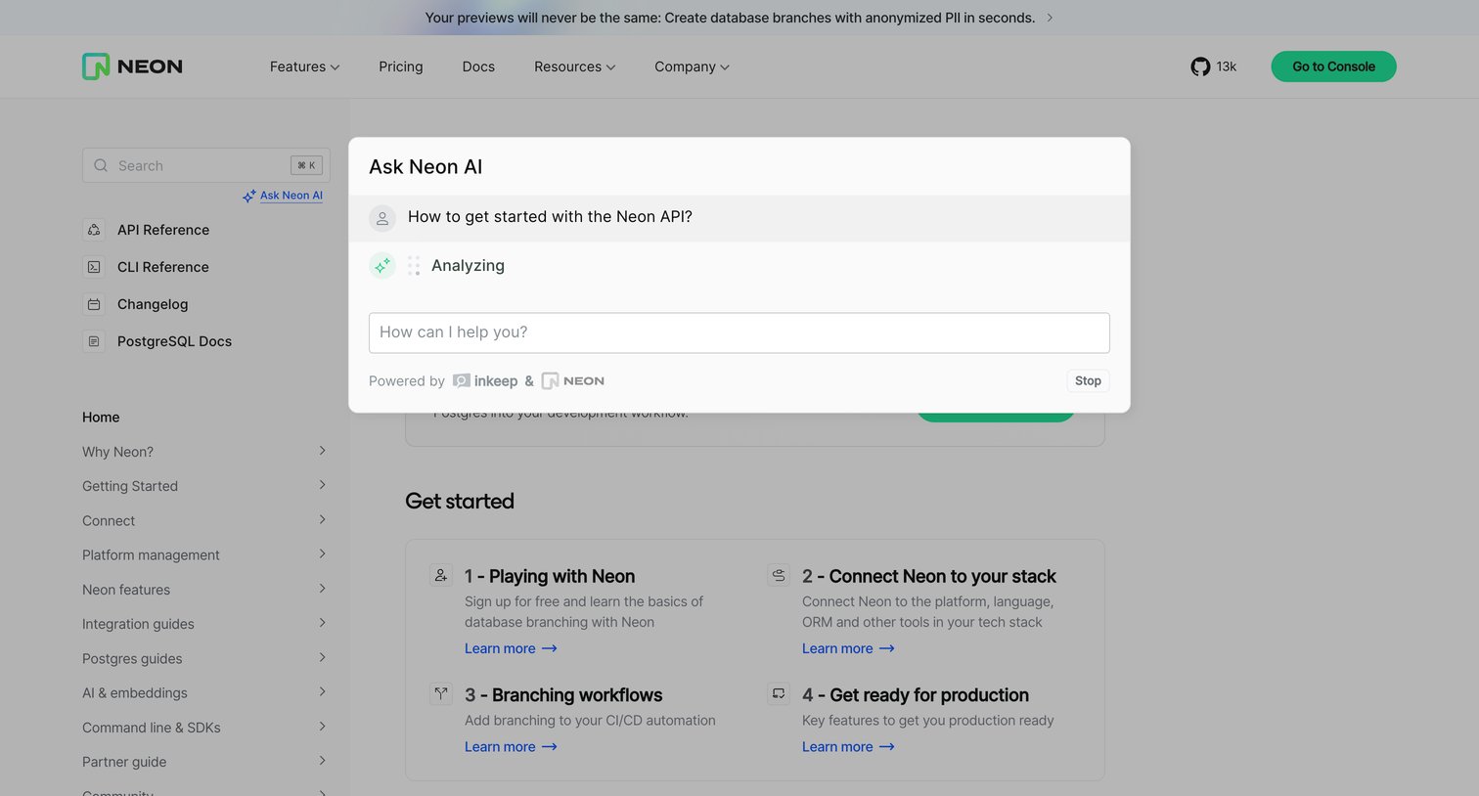Expand the Postgres guides section
Image resolution: width=1479 pixels, height=796 pixels.
coord(322,657)
